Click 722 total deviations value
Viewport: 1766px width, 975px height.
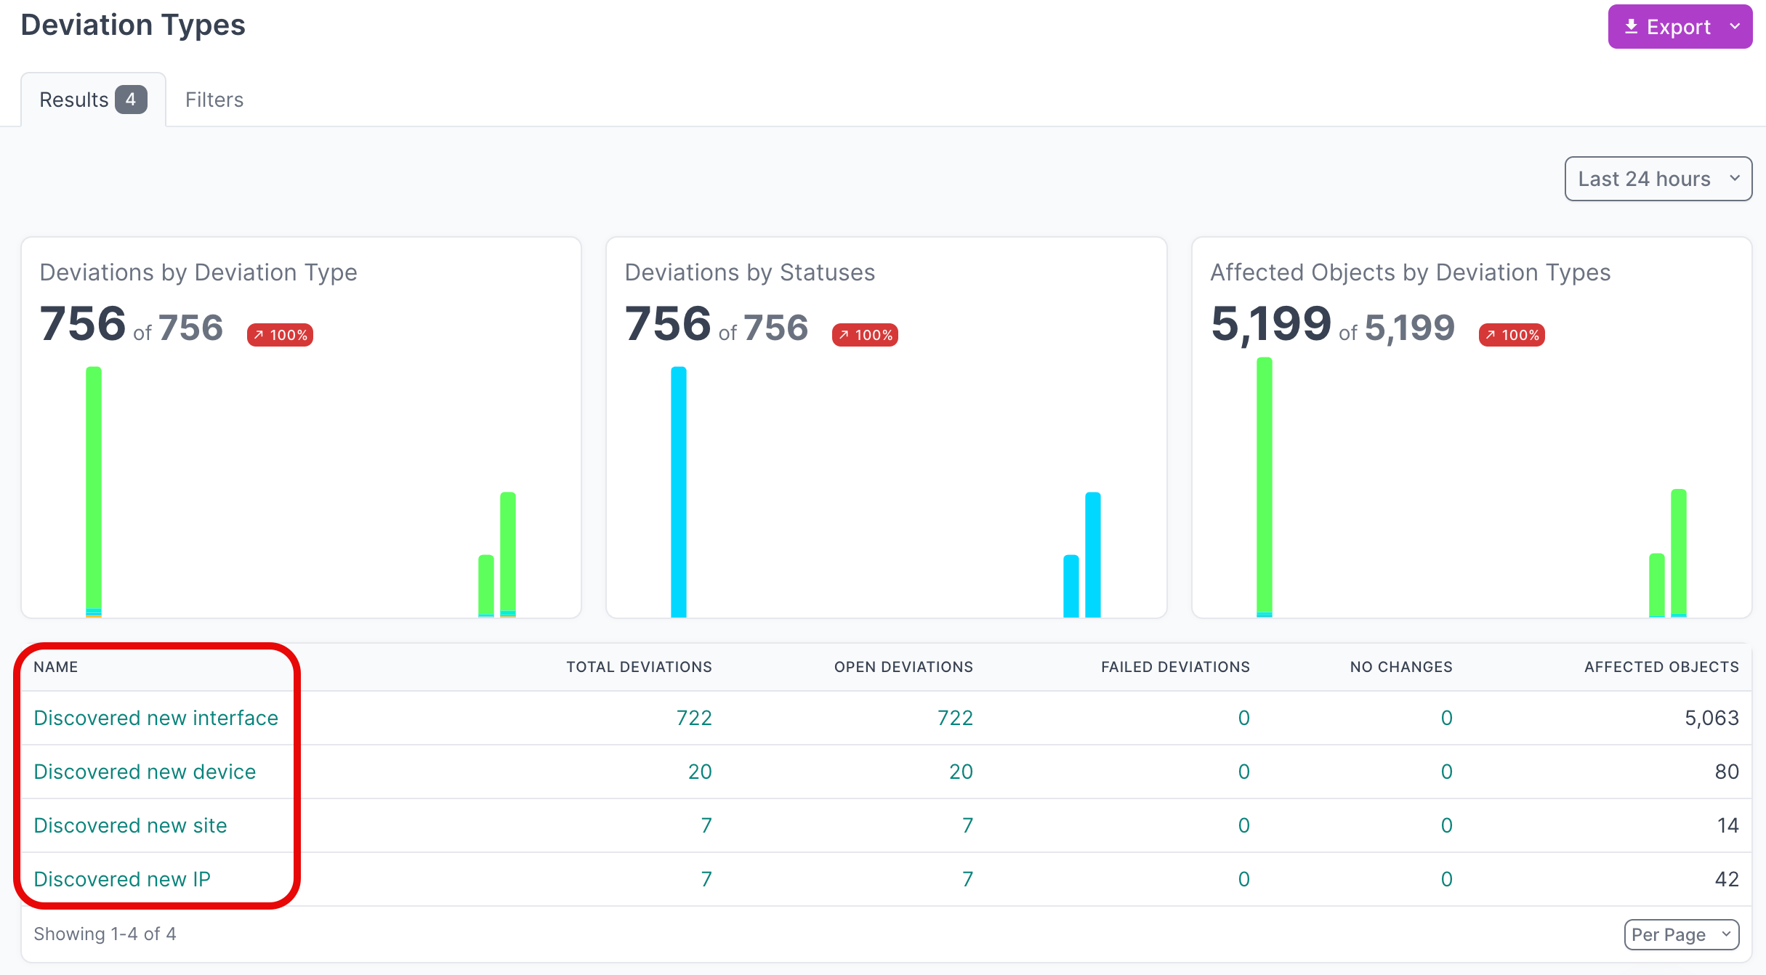pos(693,718)
